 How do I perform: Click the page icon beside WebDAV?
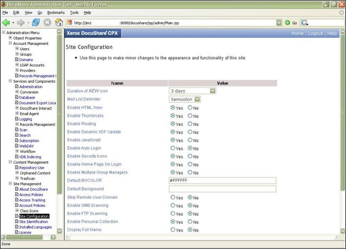pos(17,146)
